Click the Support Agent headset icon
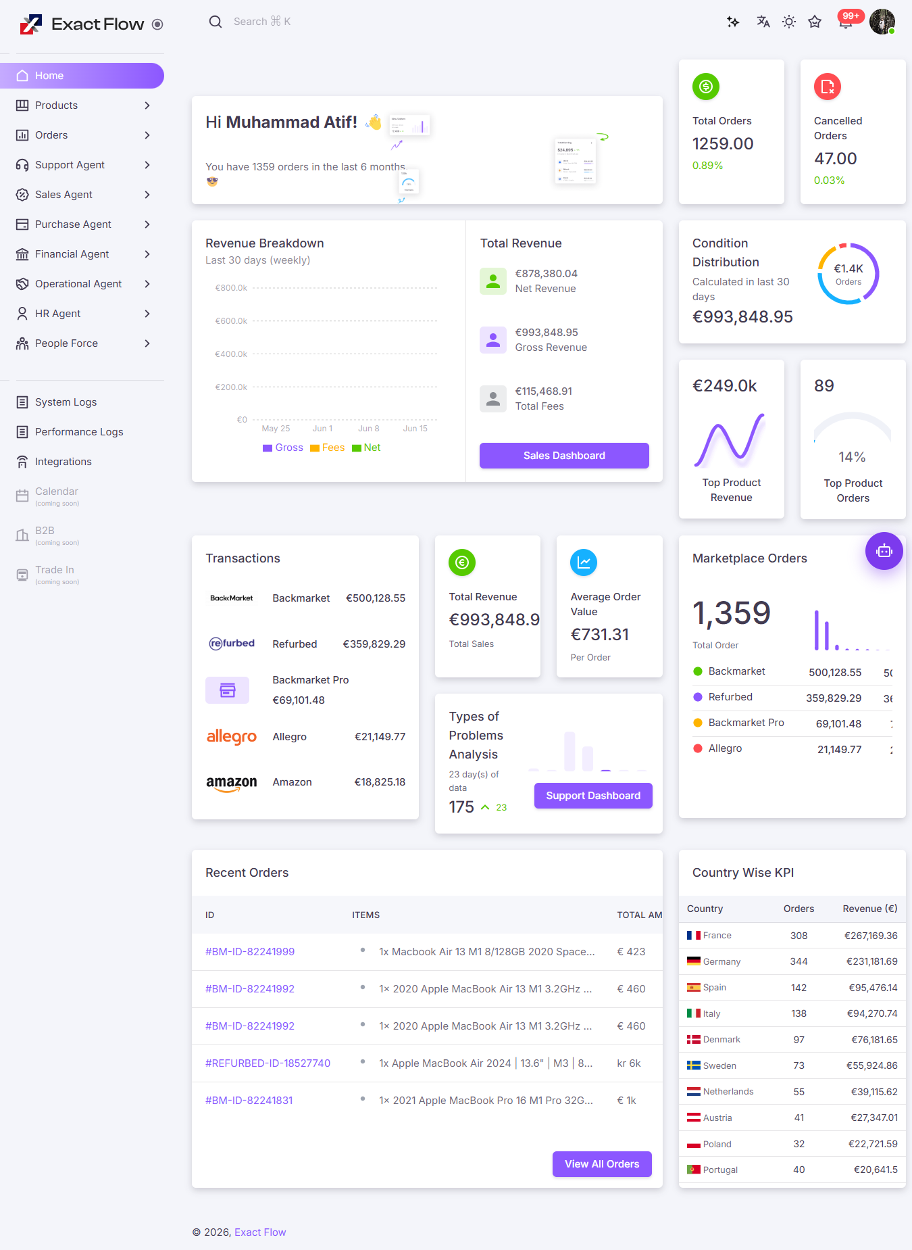This screenshot has width=912, height=1250. 22,165
